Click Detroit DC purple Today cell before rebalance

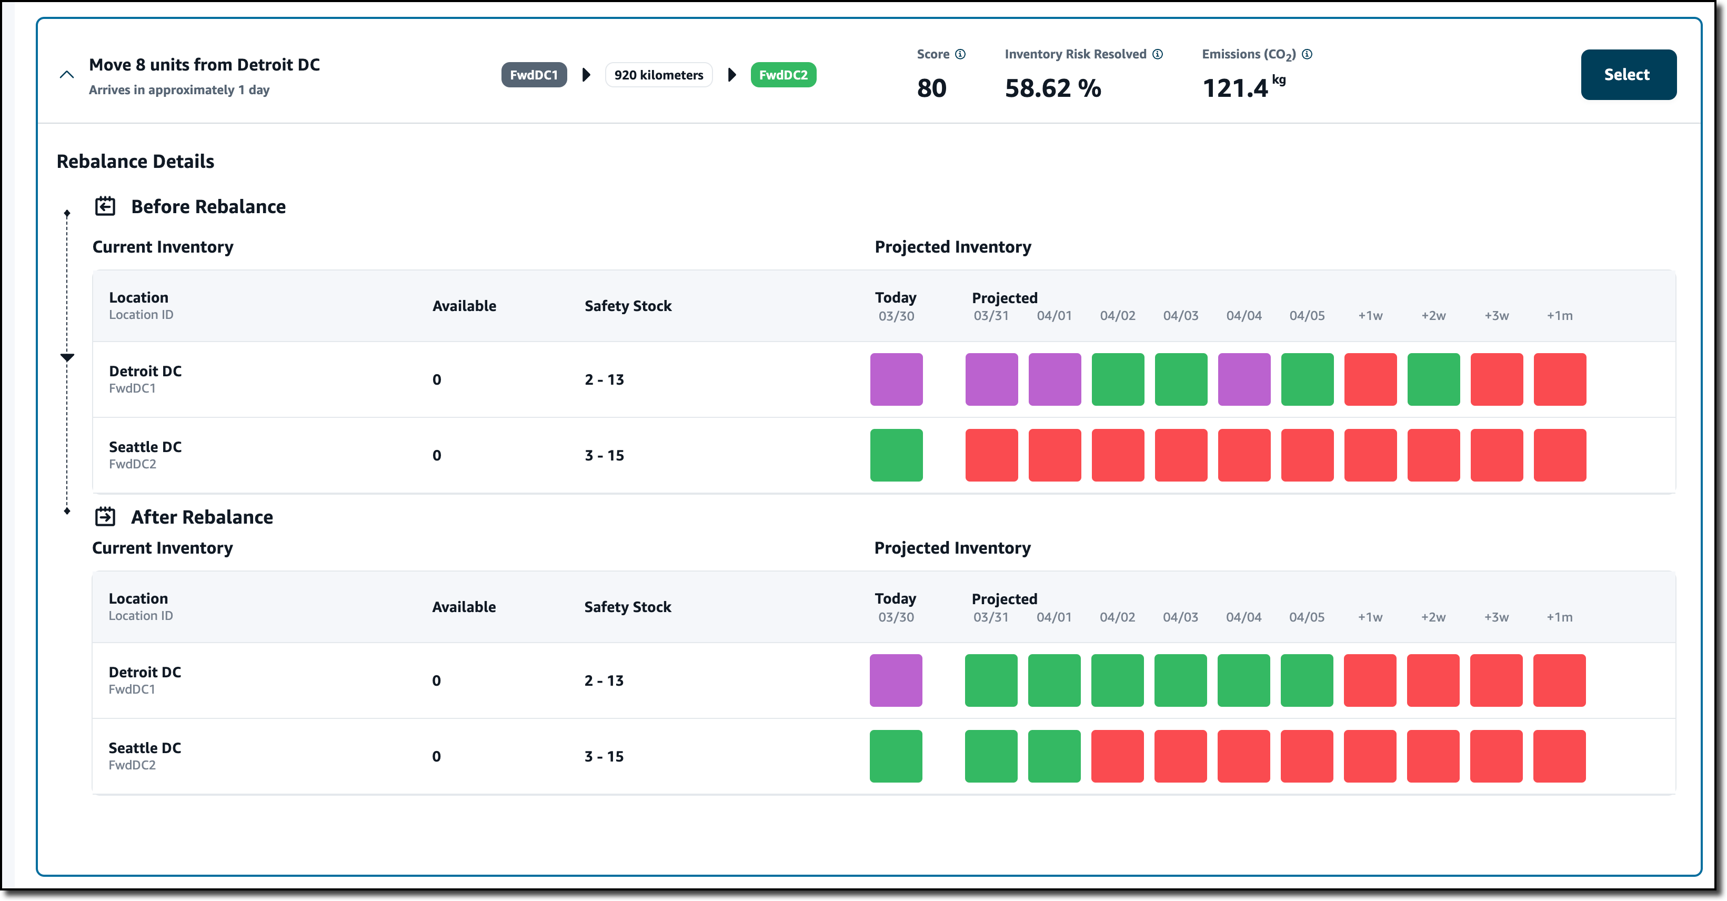click(896, 379)
